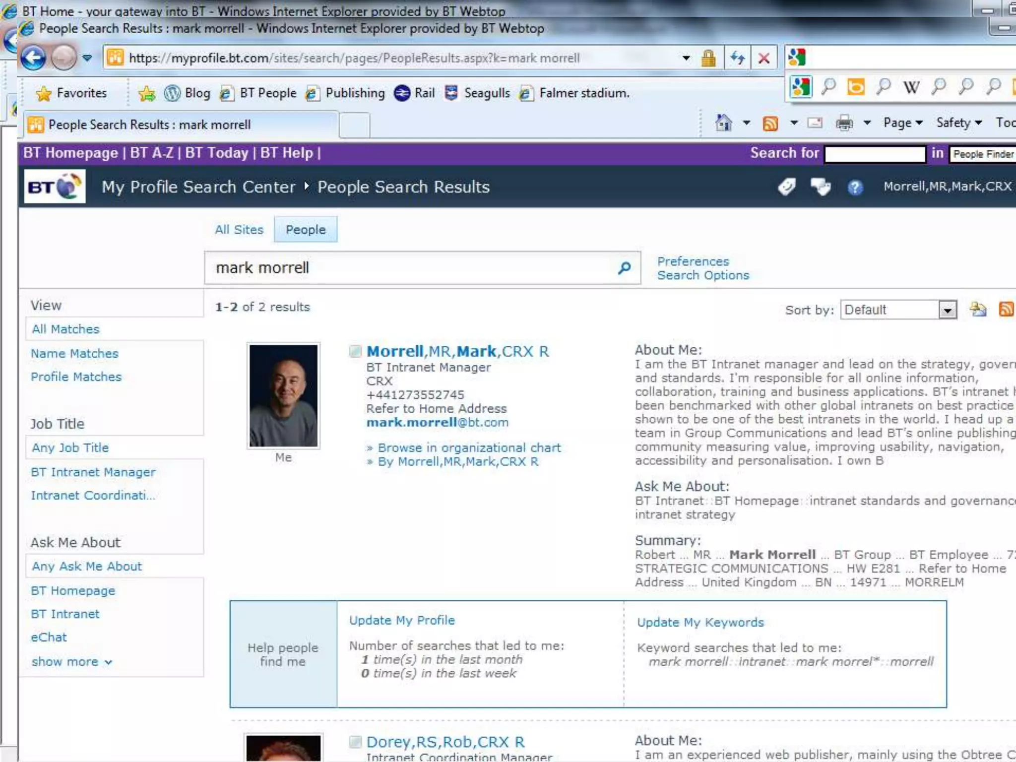Open the Rail favorite bookmark
1016x762 pixels.
pos(415,93)
